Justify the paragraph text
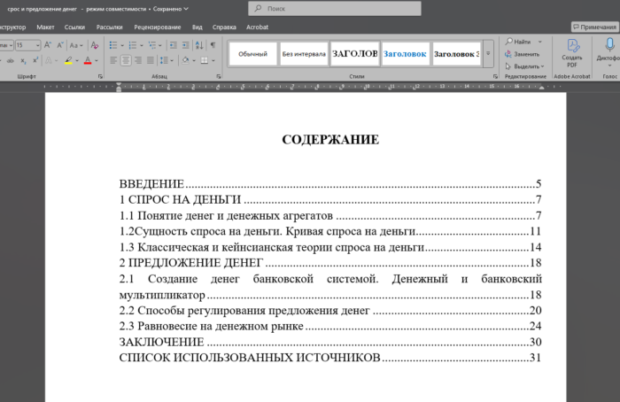The image size is (620, 402). (151, 60)
